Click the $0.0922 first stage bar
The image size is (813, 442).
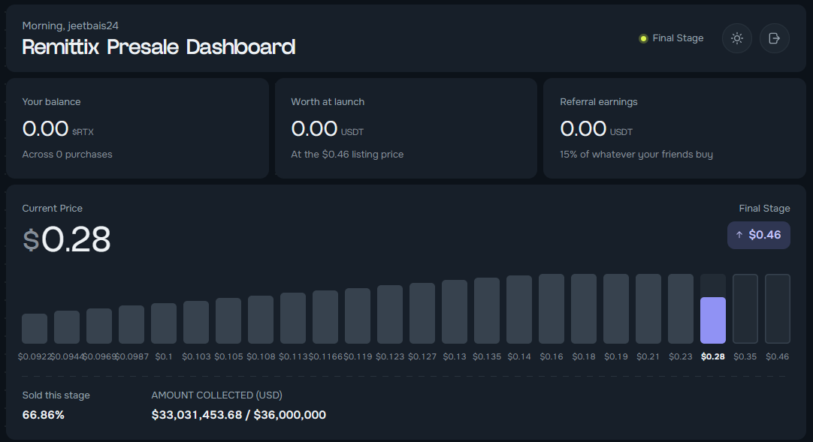click(35, 329)
